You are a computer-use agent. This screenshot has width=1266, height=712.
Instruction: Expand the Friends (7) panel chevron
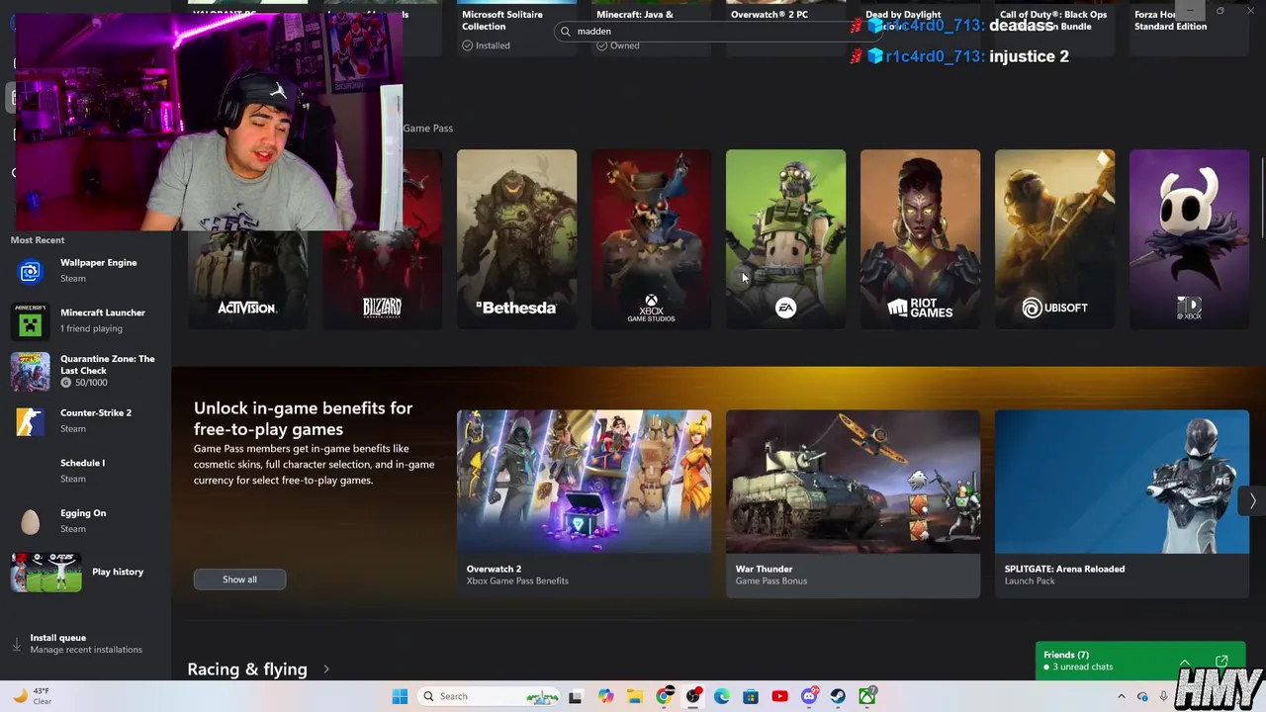coord(1184,662)
